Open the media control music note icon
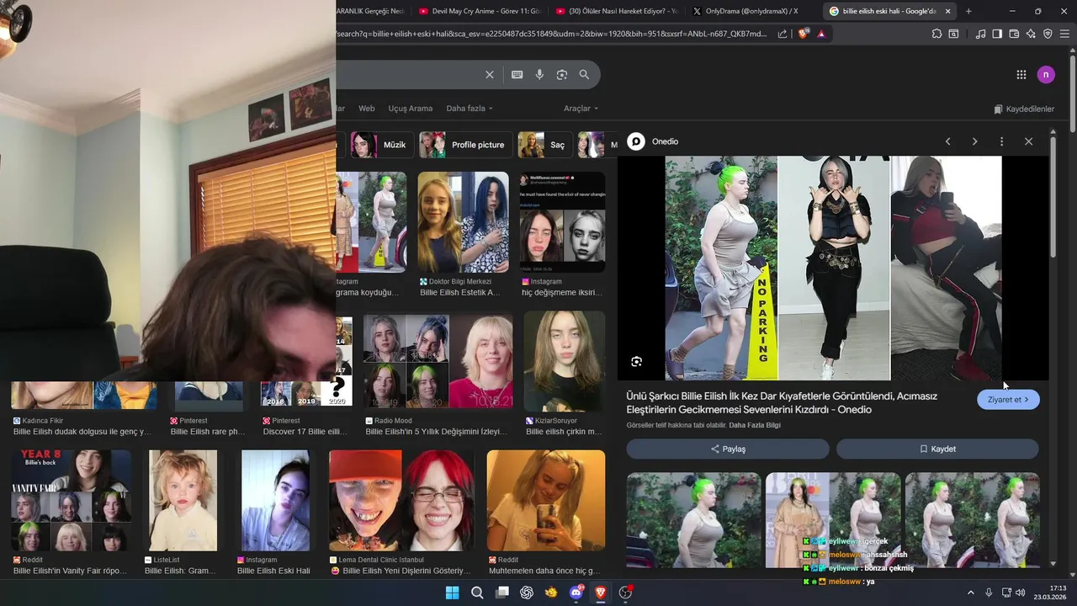Screen dimensions: 1077x606 980,34
